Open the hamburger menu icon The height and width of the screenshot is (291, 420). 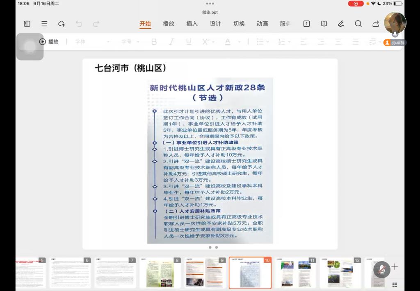point(44,24)
